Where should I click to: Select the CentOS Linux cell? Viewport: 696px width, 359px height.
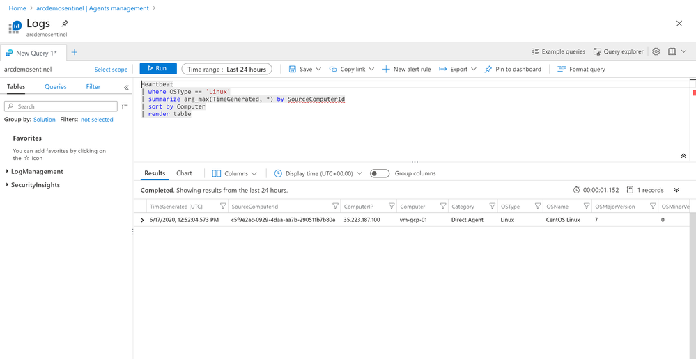[563, 220]
